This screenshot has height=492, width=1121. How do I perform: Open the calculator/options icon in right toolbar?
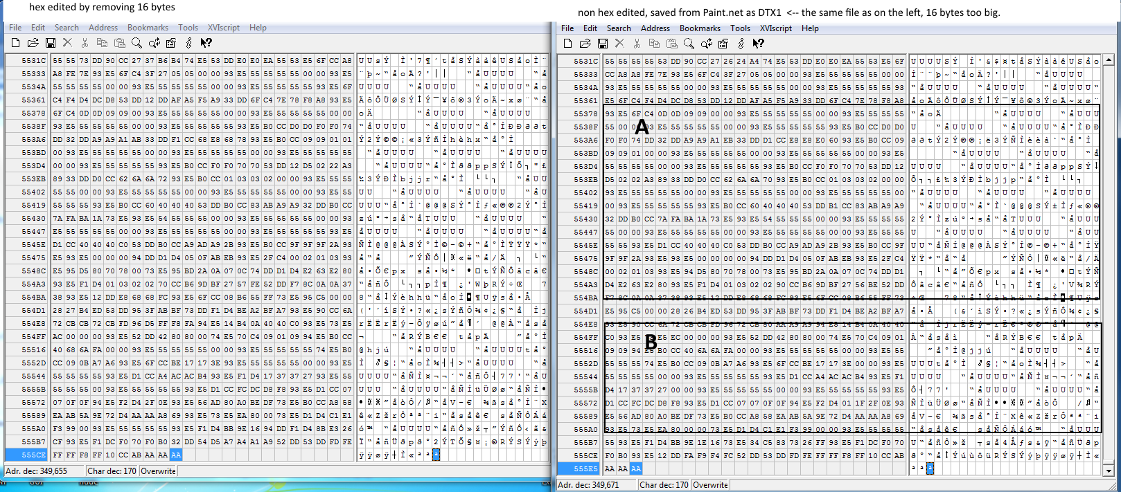(723, 44)
